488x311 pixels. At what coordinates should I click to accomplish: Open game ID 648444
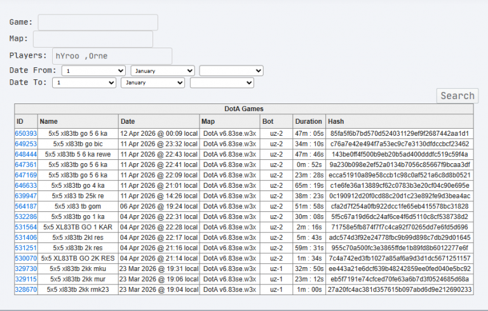pos(26,155)
